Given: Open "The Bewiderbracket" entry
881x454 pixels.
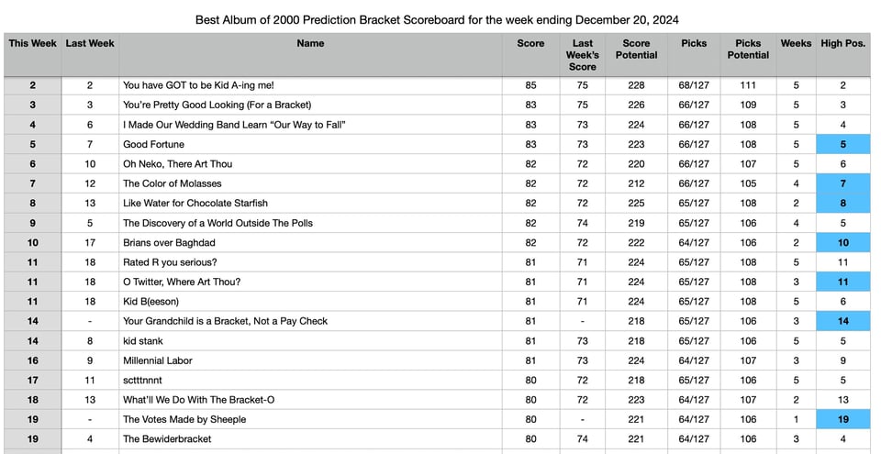Looking at the screenshot, I should pos(167,439).
